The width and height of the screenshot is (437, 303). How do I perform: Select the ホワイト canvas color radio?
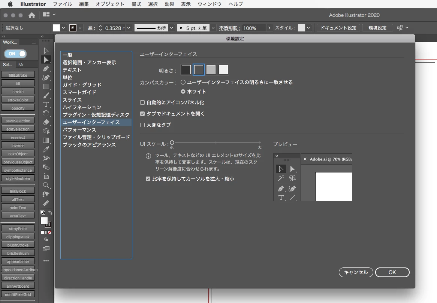click(183, 91)
